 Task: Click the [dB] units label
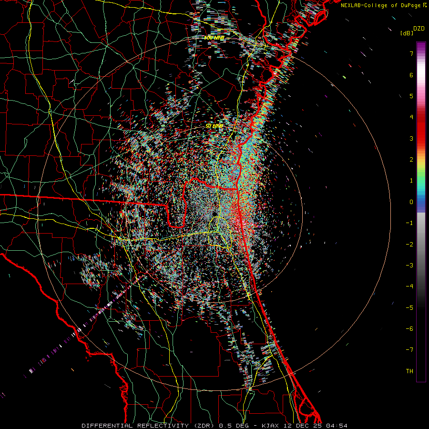(x=407, y=33)
